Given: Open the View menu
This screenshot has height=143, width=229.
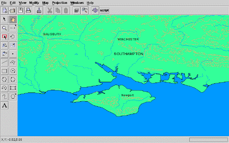Looking at the screenshot, I should 23,3.
